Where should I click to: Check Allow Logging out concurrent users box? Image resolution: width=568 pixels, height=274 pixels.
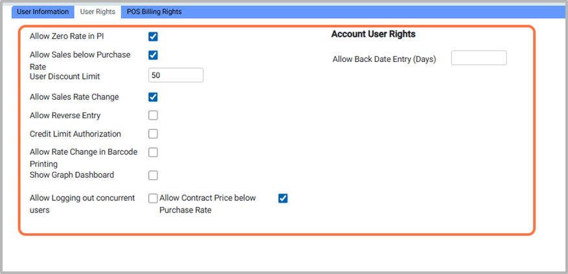[153, 198]
